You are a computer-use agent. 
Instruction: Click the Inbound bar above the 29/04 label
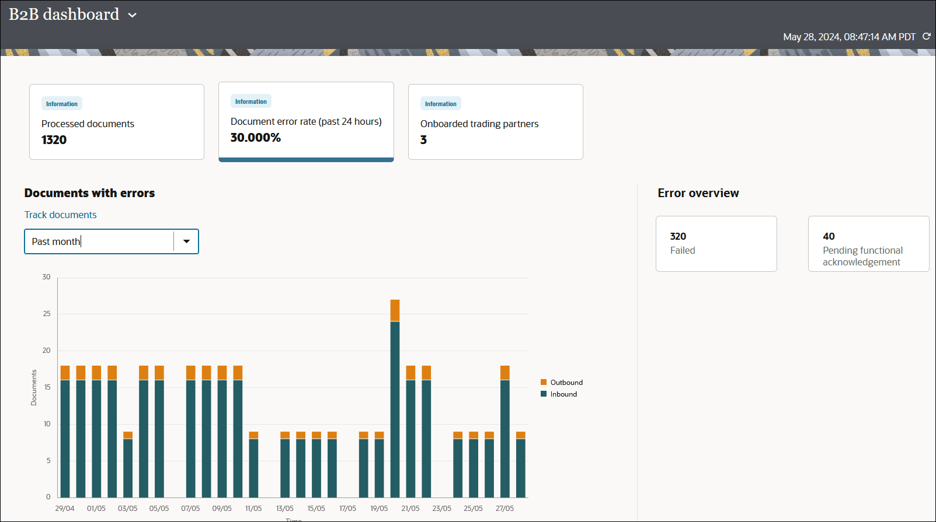tap(65, 439)
